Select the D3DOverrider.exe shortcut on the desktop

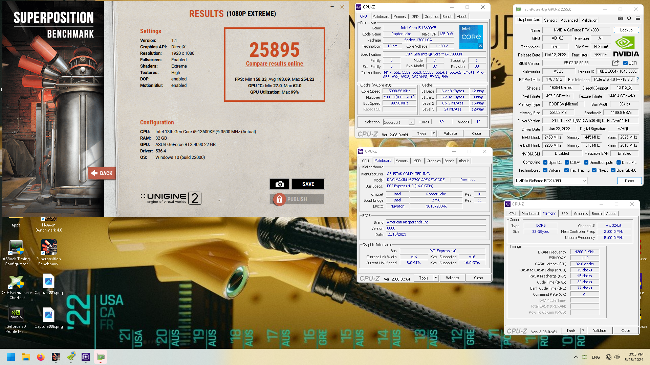tap(16, 287)
